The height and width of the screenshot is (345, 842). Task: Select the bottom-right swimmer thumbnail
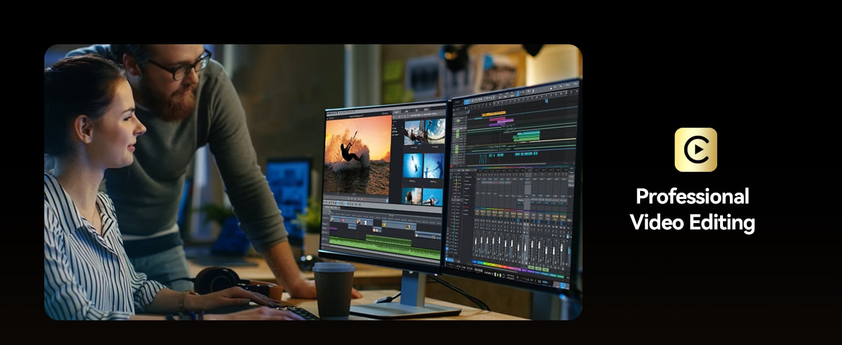433,197
